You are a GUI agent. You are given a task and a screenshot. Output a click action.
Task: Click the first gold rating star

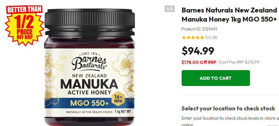184,37
